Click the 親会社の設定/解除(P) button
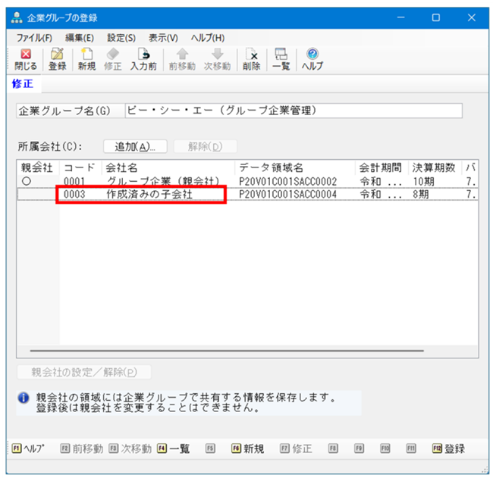493x478 pixels. [x=84, y=372]
